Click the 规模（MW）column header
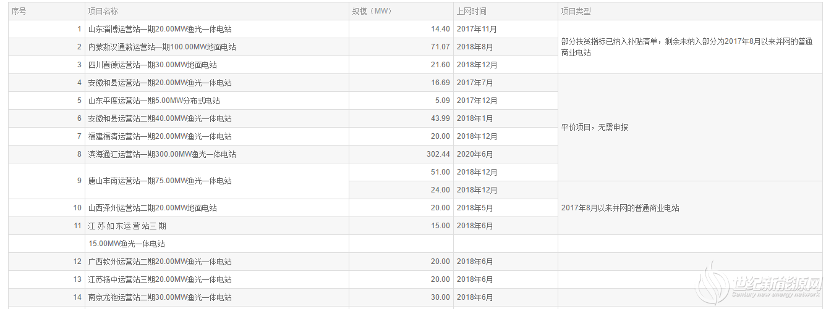Screen dimensions: 826x309 click(401, 11)
